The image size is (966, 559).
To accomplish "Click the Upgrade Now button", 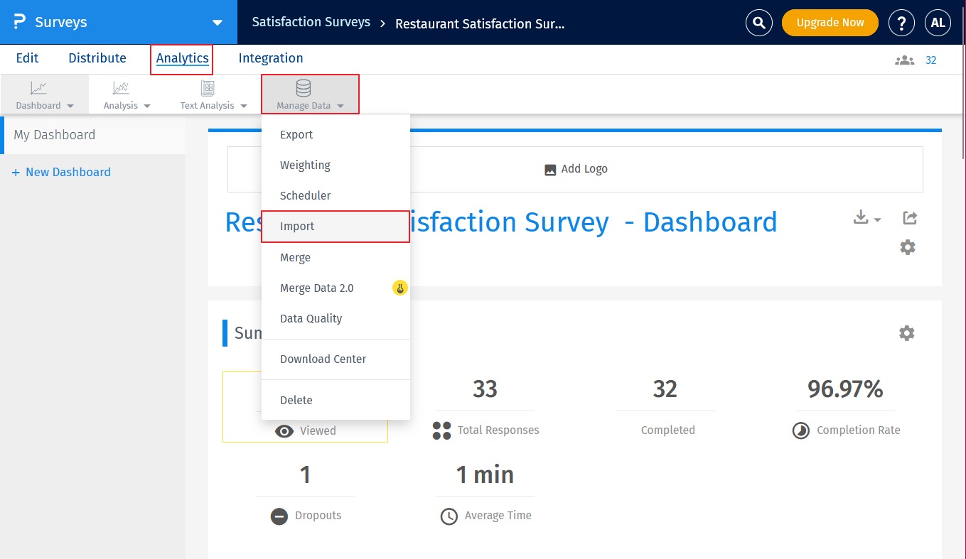I will coord(830,23).
